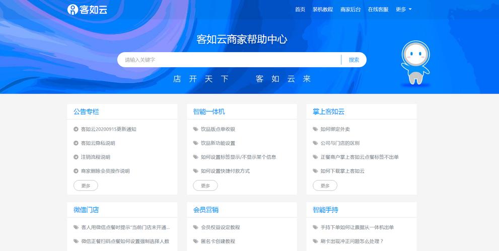Image resolution: width=499 pixels, height=251 pixels.
Task: Click the tag icon beside 手持下单如何让票据从一体机出单
Action: [315, 227]
